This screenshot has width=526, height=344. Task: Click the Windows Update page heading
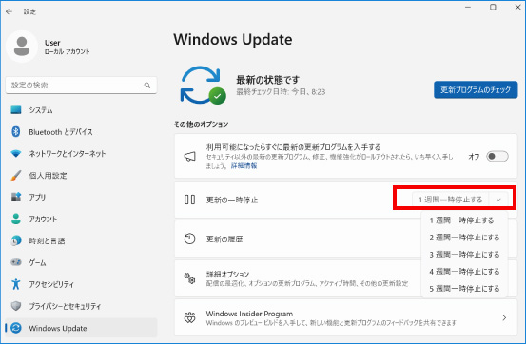tap(233, 40)
